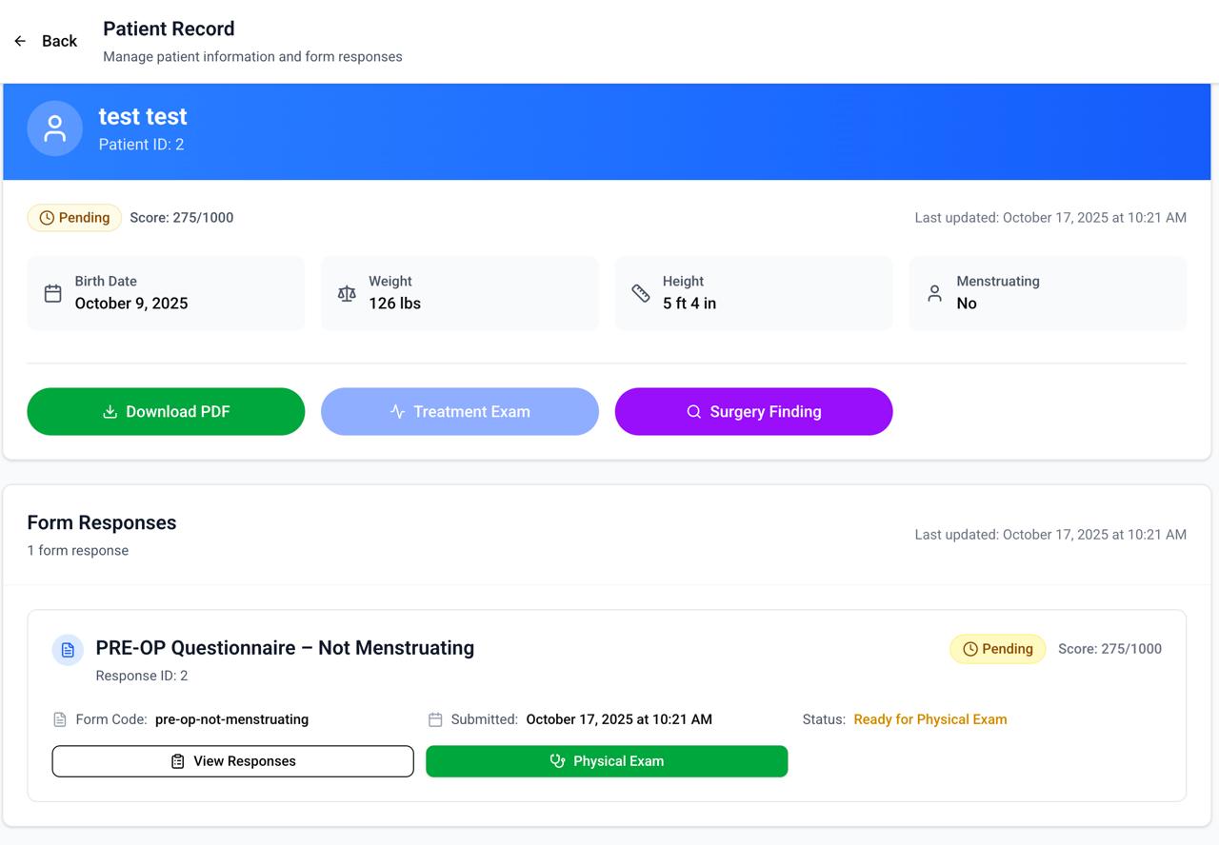Screen dimensions: 1219x845
Task: Click the Menstruating person icon
Action: pyautogui.click(x=934, y=293)
